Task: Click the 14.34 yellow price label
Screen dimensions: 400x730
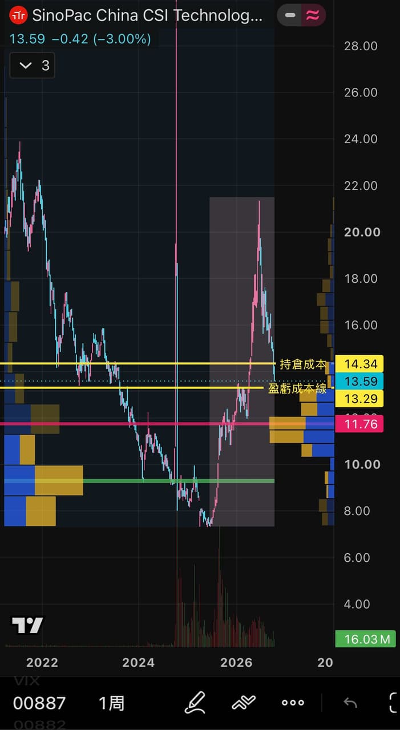Action: point(360,363)
